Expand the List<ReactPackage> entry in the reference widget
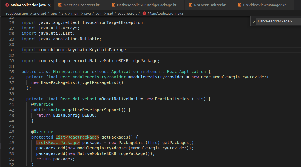 [x=254, y=21]
